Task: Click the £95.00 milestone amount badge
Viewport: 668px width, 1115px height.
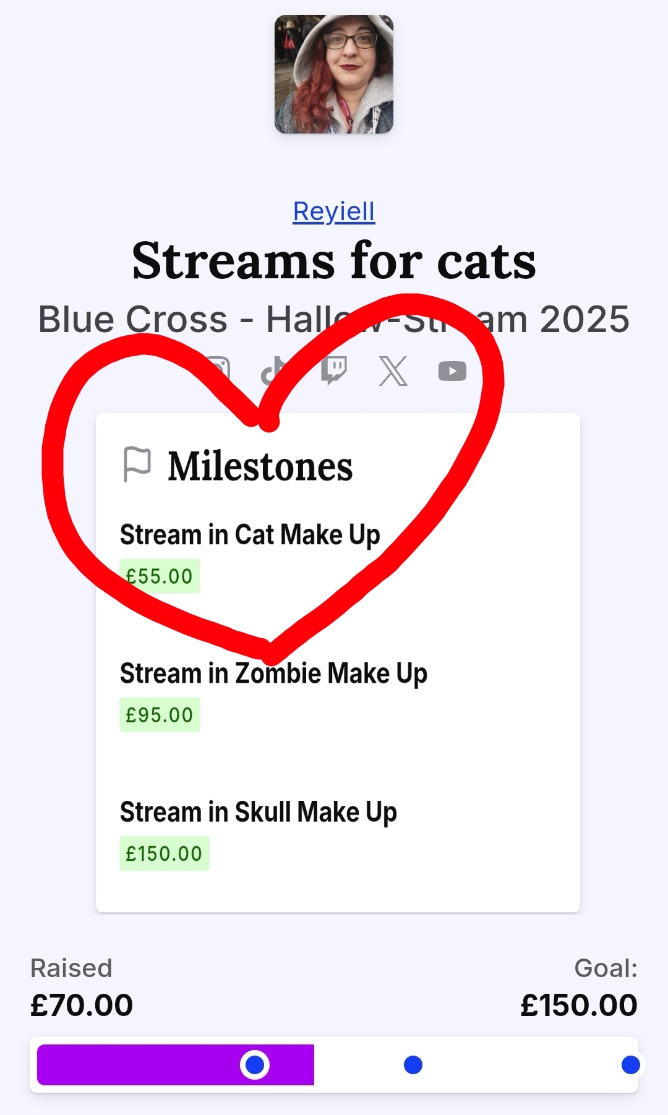Action: point(160,715)
